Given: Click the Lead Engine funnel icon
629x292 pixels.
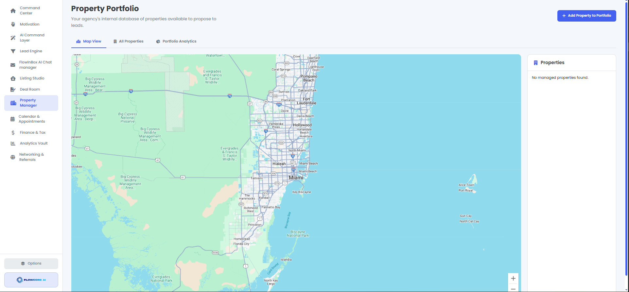Looking at the screenshot, I should tap(13, 51).
